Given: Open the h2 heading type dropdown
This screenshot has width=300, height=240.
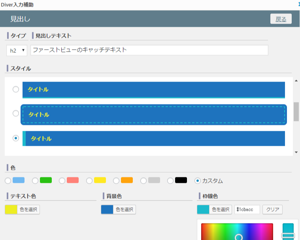Looking at the screenshot, I should pos(17,50).
